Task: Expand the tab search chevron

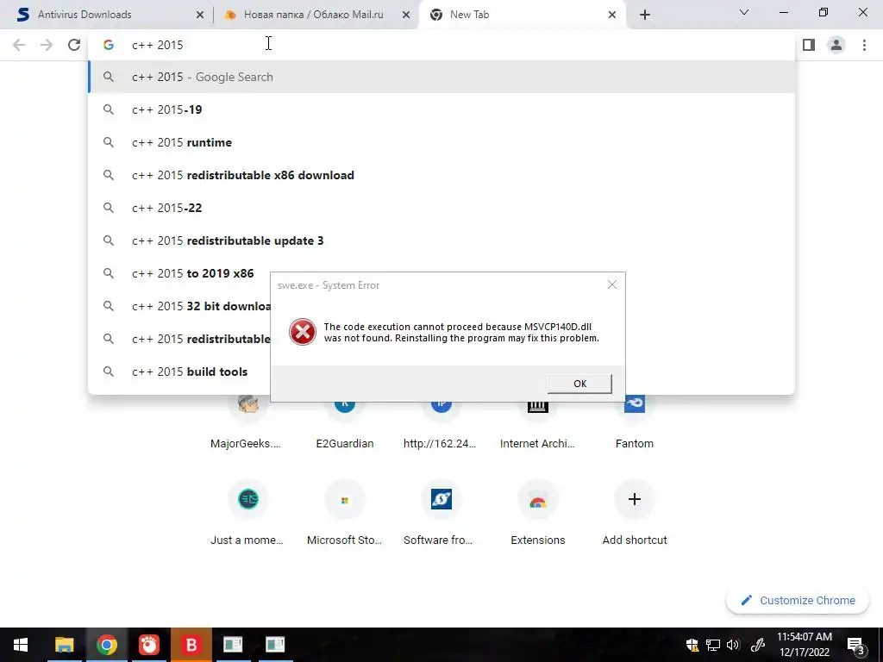Action: point(744,12)
